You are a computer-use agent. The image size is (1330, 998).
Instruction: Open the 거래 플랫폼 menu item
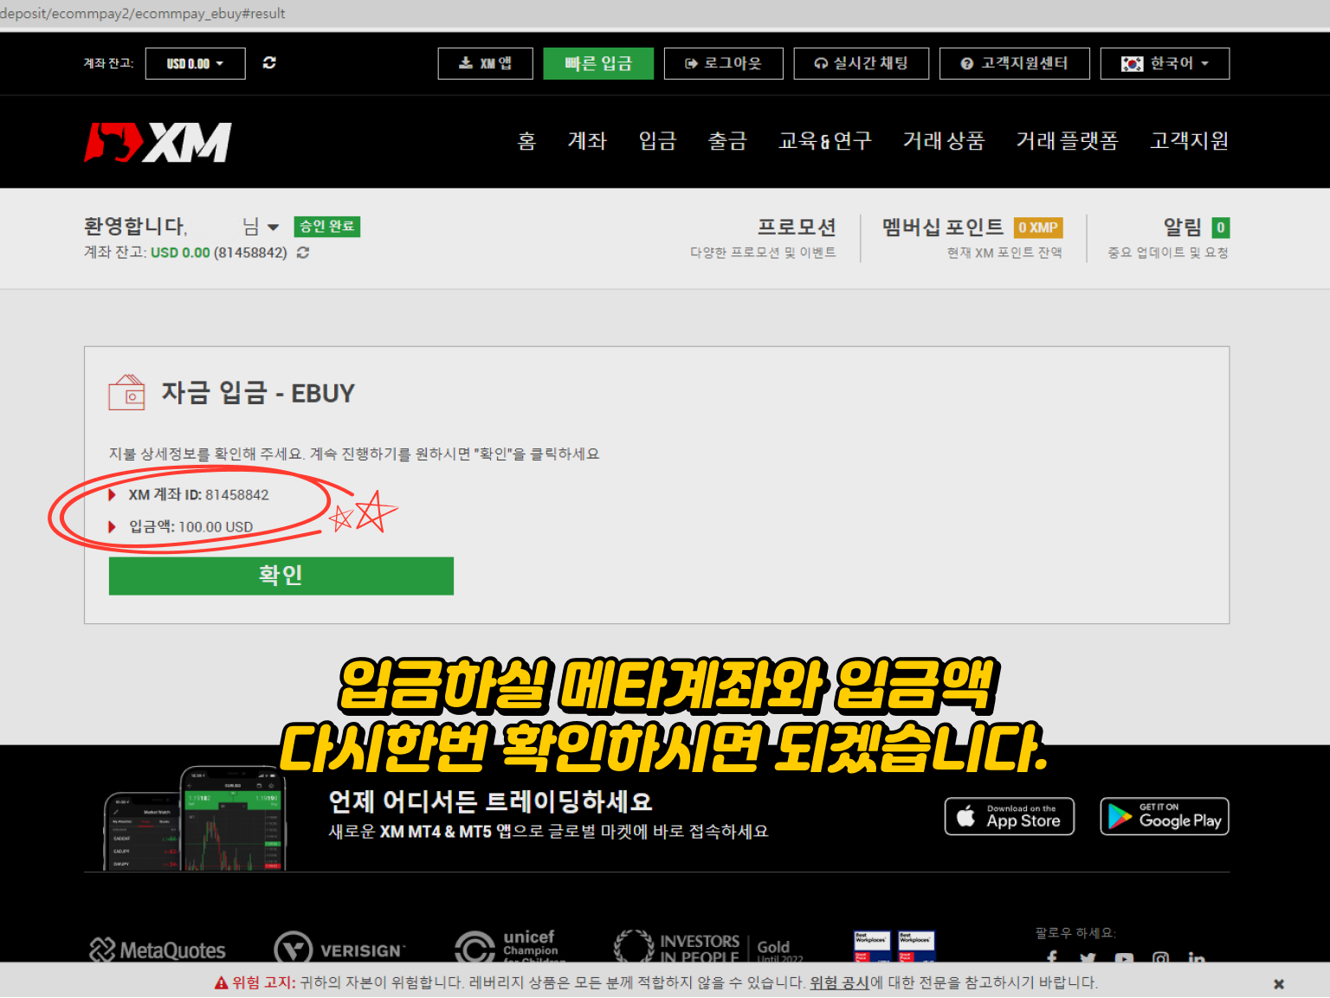(1068, 141)
